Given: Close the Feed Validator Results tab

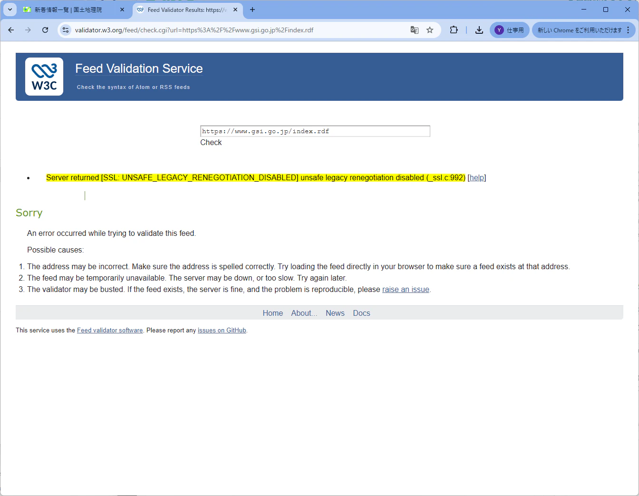Looking at the screenshot, I should [235, 10].
